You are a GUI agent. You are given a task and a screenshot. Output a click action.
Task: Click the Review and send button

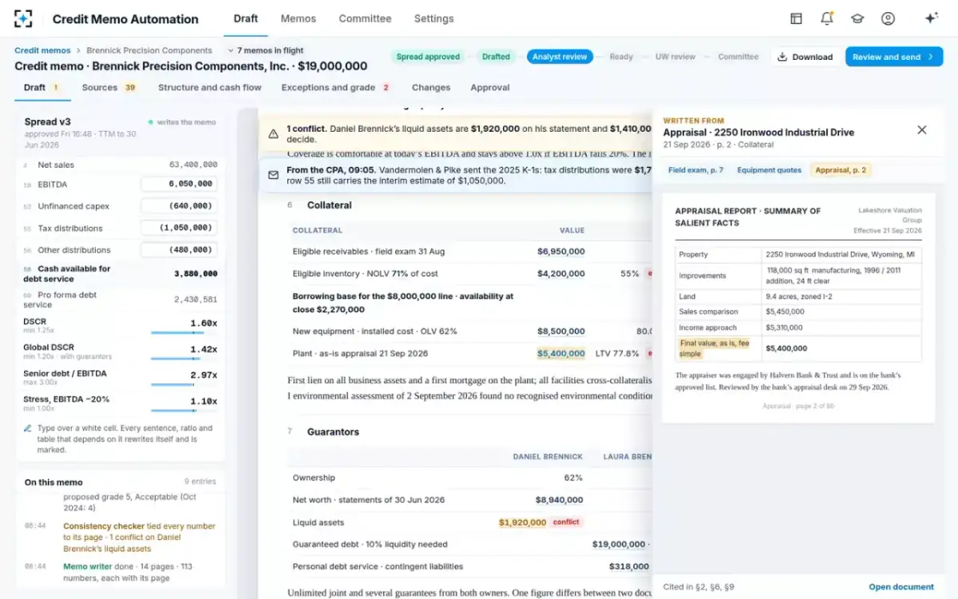[x=894, y=57]
